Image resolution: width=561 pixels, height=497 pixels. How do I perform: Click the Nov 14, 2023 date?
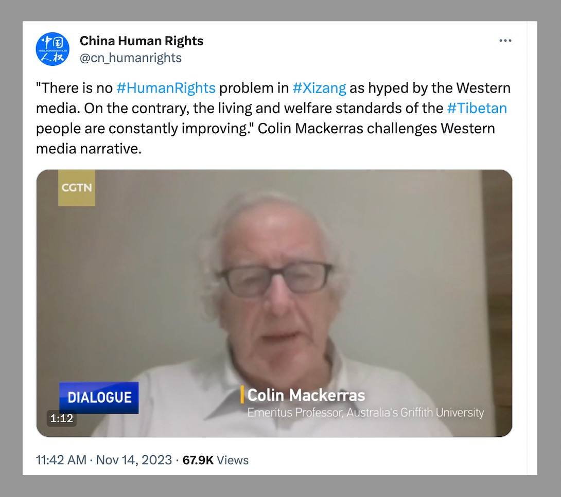tap(134, 460)
